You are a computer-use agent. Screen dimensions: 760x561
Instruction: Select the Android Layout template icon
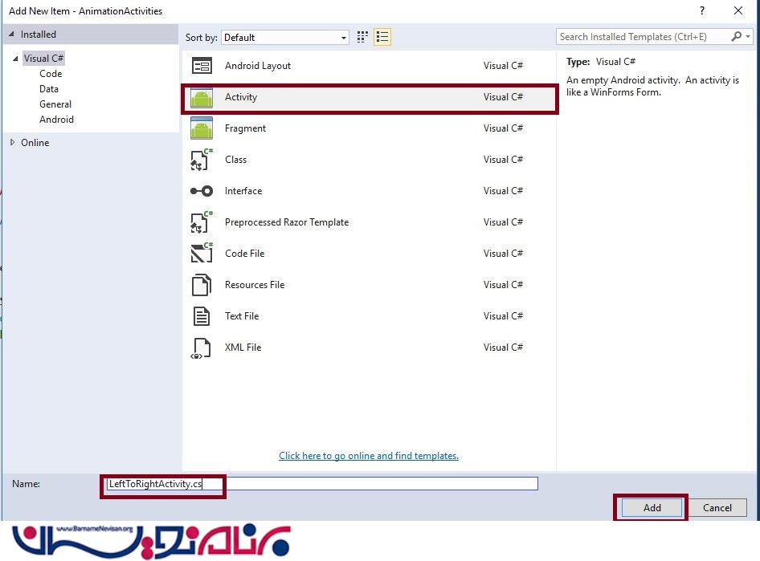(x=202, y=66)
